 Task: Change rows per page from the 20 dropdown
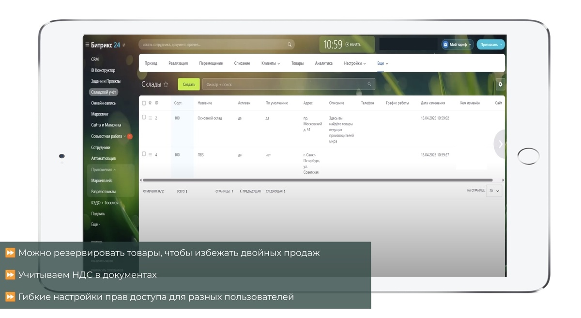point(494,191)
